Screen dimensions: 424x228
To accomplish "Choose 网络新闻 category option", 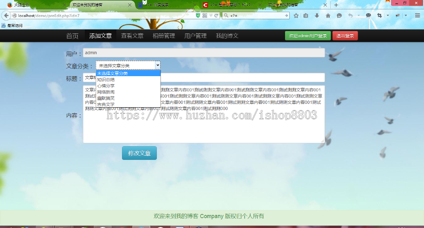I will [129, 92].
